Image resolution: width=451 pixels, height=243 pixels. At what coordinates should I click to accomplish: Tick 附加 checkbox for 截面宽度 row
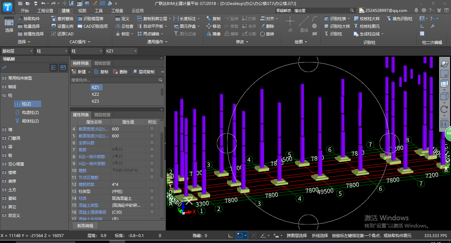(x=152, y=128)
